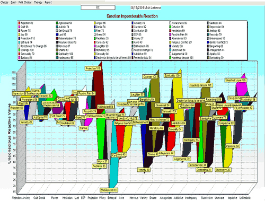Click the Dominating 30 chart data label
Viewport: 265px width, 201px height.
click(x=204, y=170)
